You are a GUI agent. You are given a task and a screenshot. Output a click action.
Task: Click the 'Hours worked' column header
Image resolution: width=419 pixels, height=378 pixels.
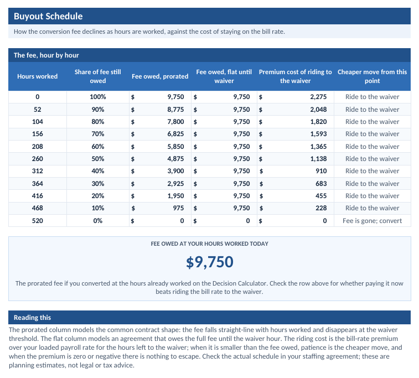(38, 76)
